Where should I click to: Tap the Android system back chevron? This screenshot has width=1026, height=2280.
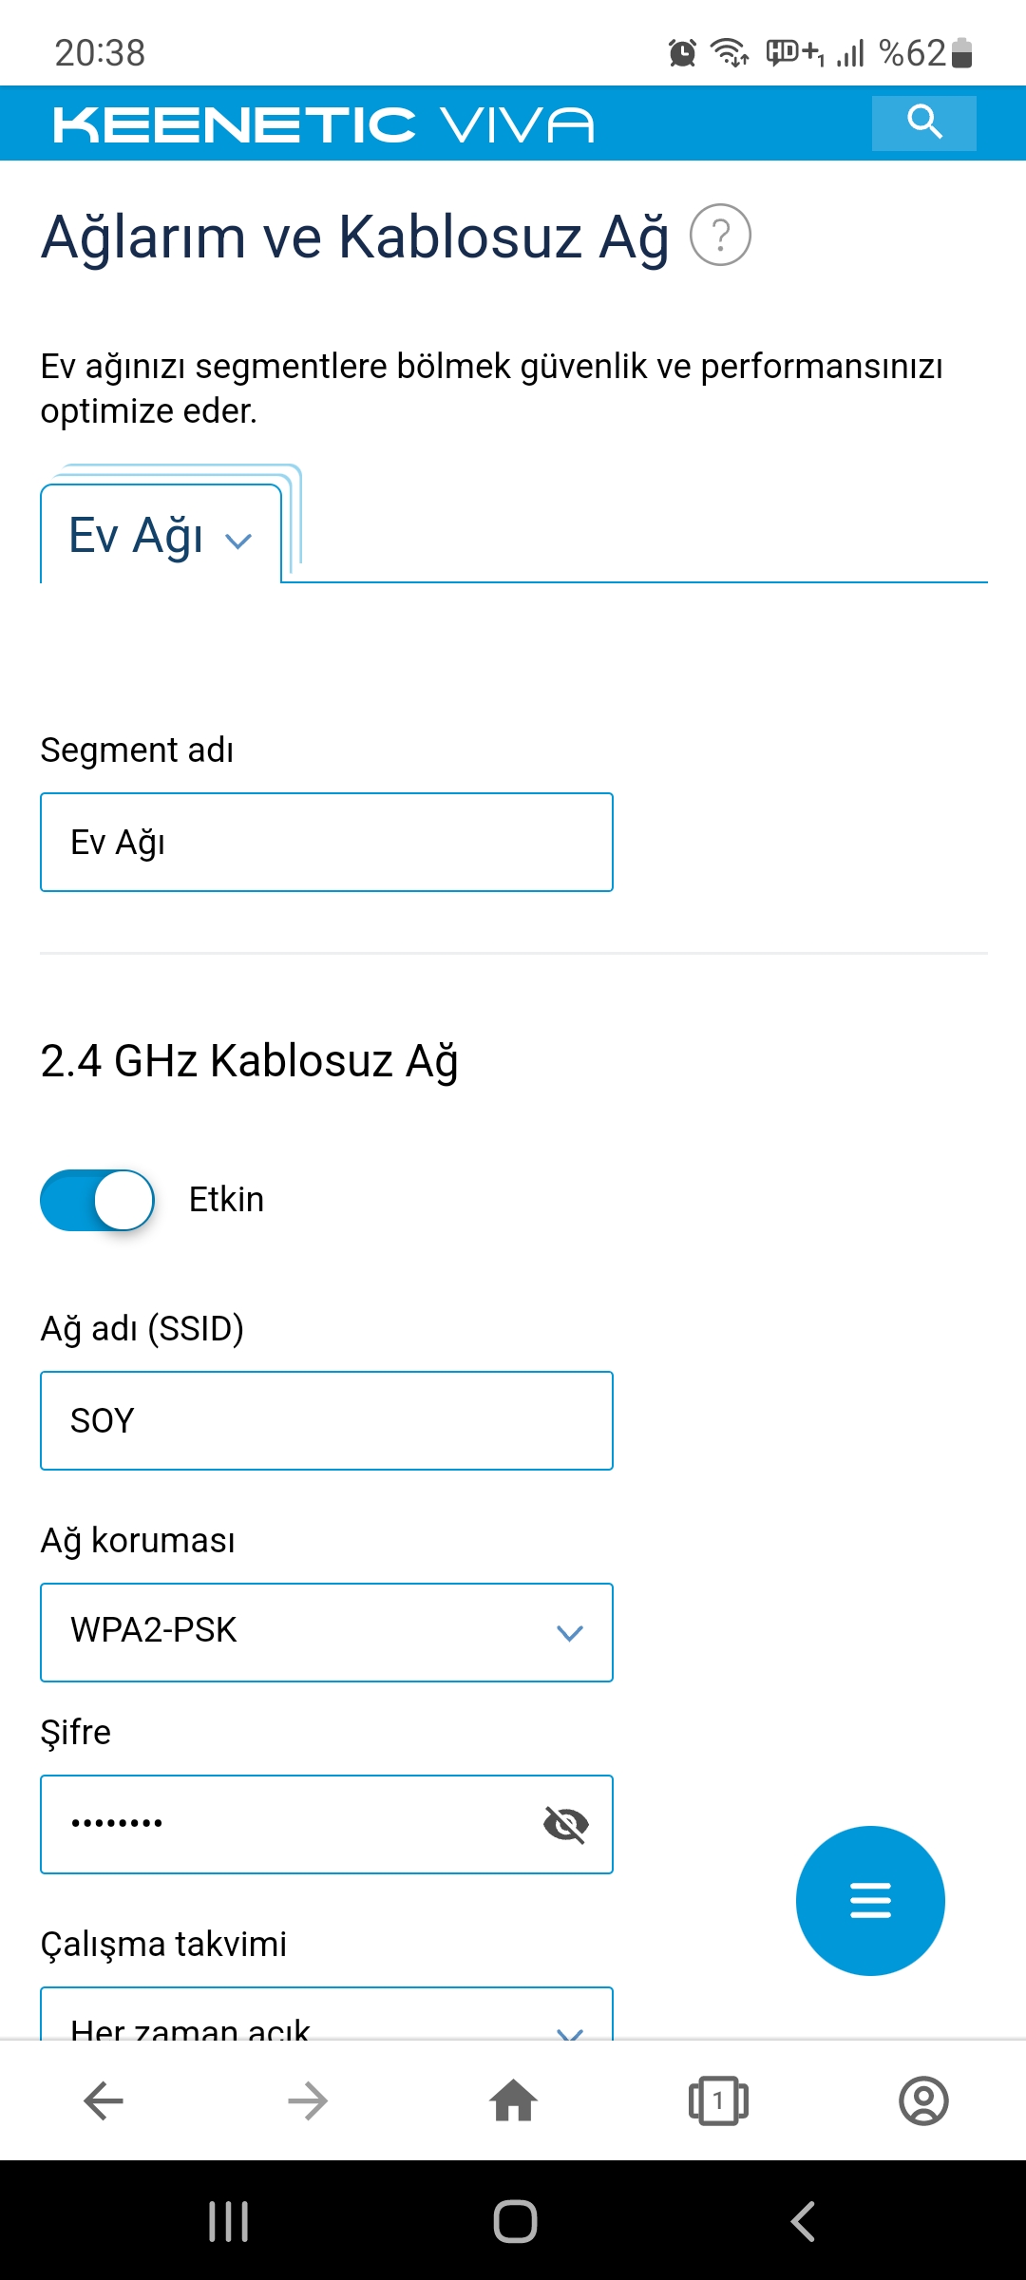(x=803, y=2221)
